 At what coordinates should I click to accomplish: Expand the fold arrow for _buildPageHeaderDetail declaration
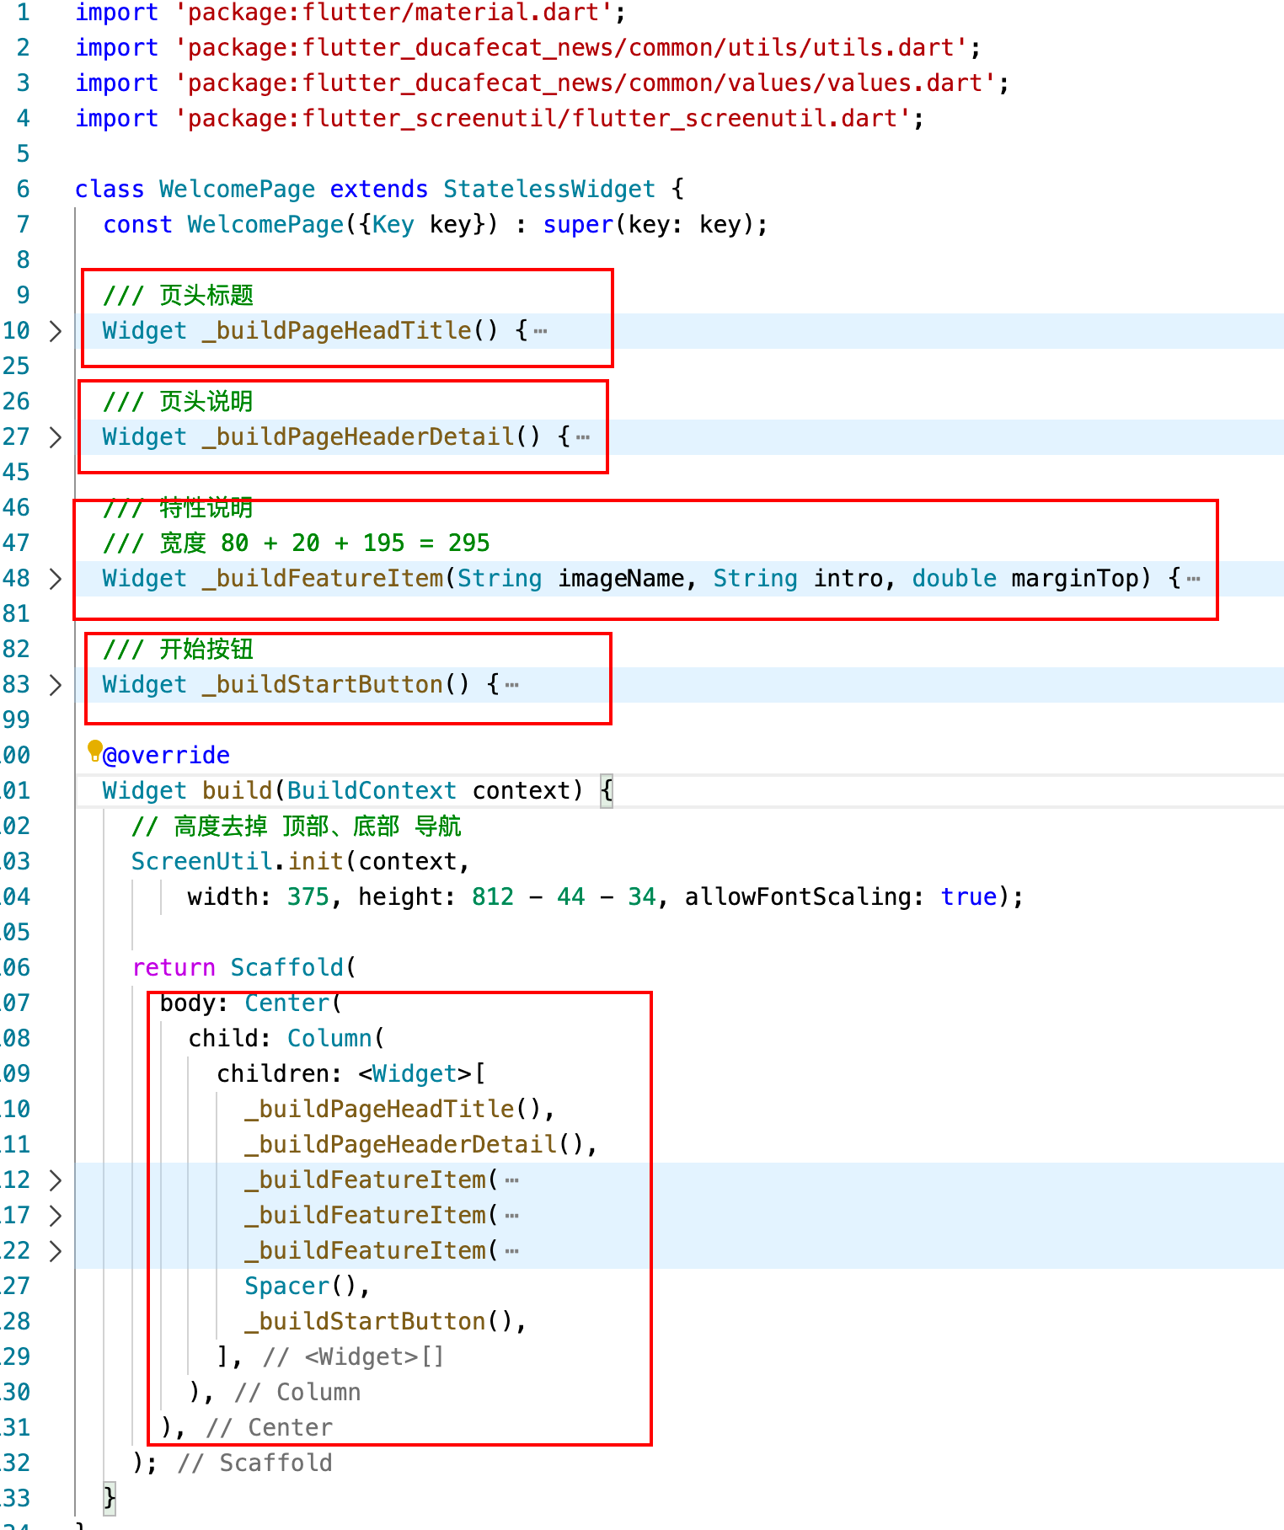click(55, 437)
